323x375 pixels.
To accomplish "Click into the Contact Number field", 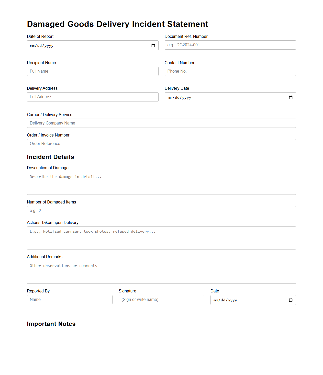I will pyautogui.click(x=230, y=71).
